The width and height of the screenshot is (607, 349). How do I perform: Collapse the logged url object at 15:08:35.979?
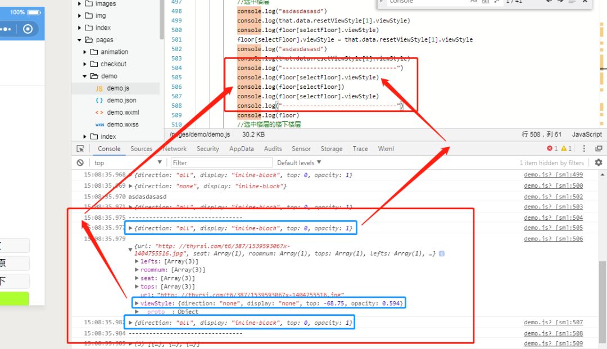pos(130,250)
